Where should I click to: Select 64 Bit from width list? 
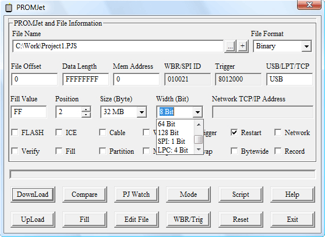pos(175,124)
